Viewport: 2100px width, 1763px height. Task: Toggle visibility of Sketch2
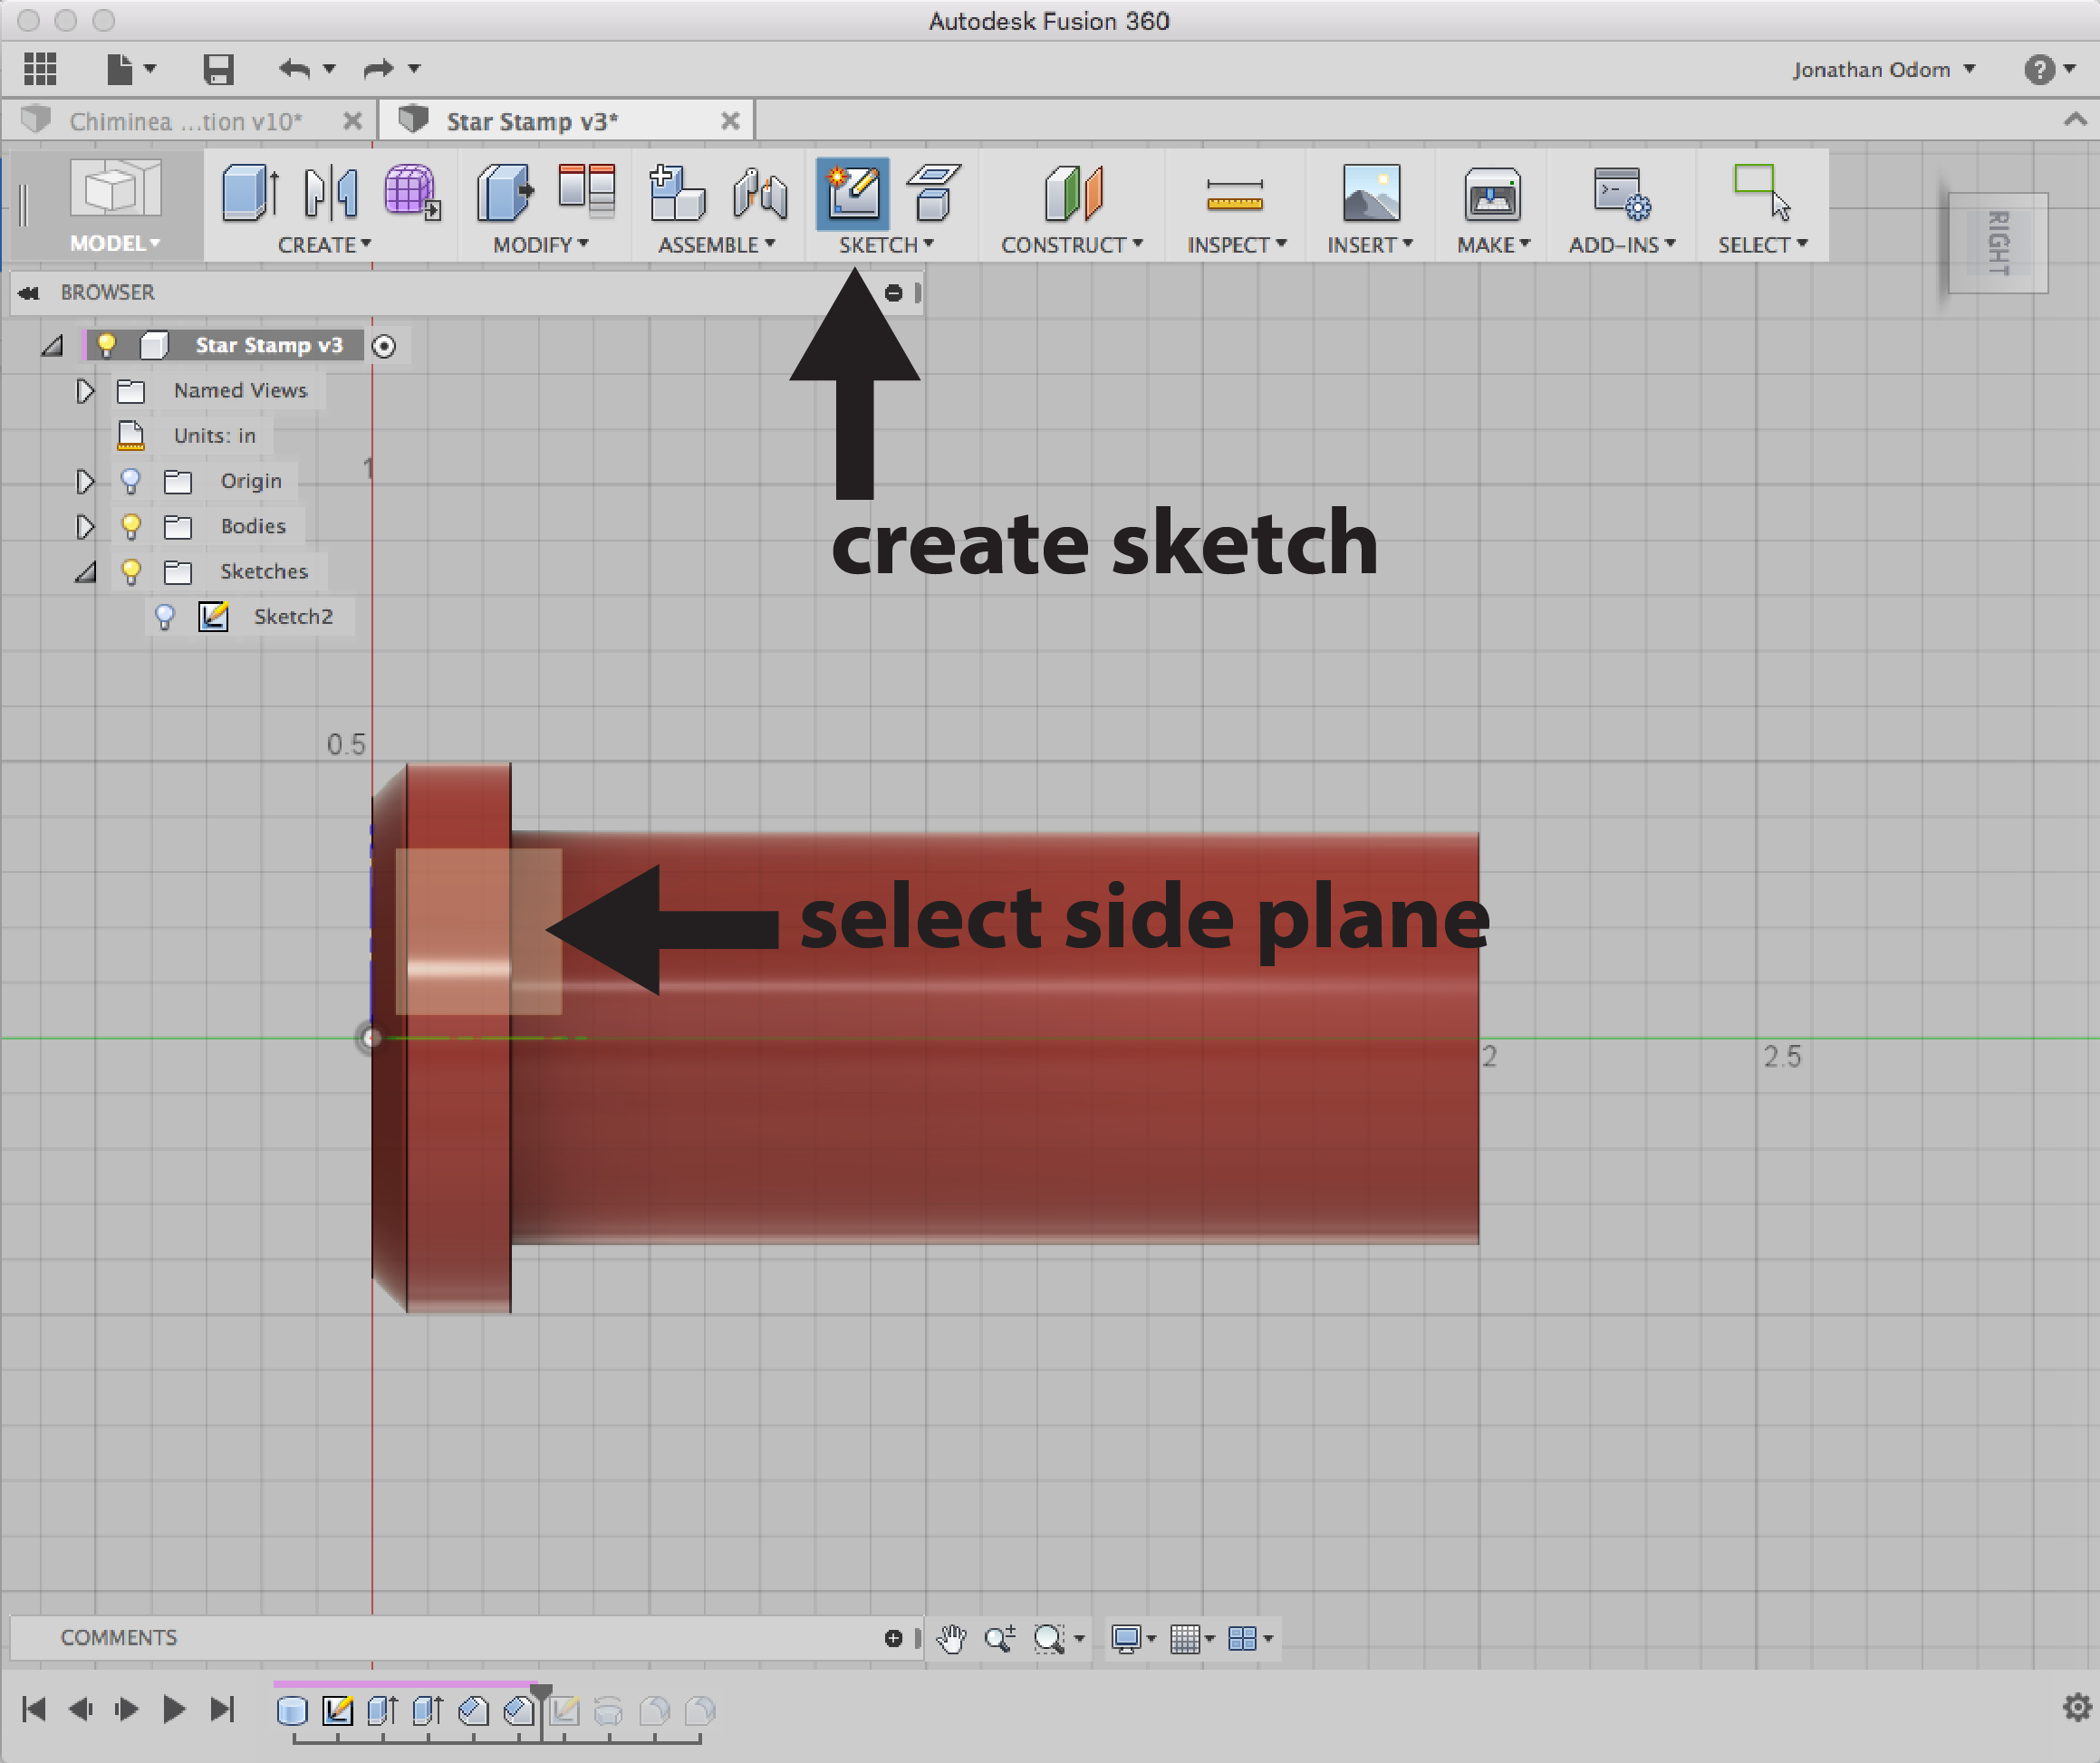tap(165, 617)
